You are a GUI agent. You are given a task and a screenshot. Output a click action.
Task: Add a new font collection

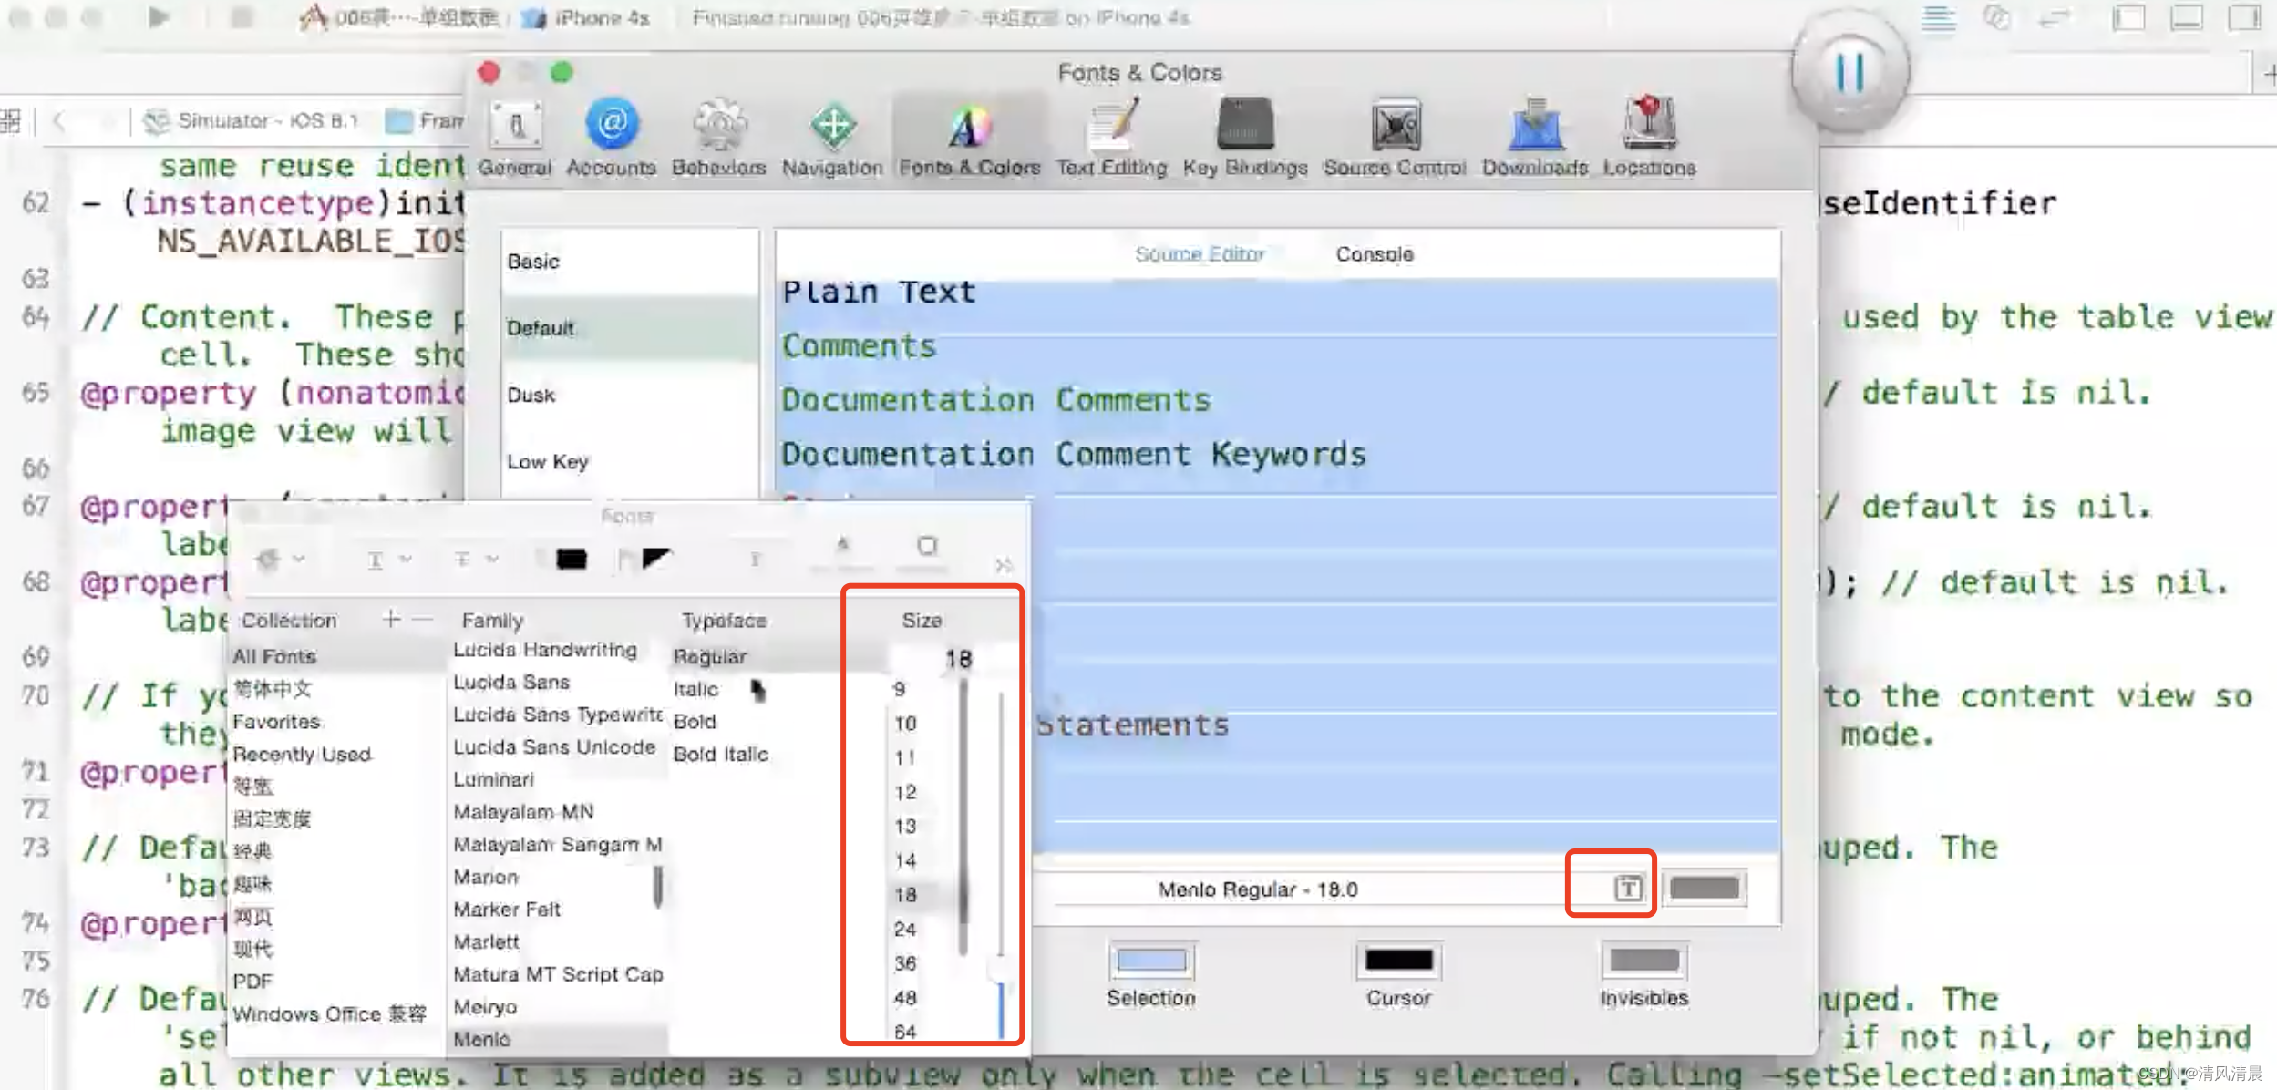pos(392,620)
